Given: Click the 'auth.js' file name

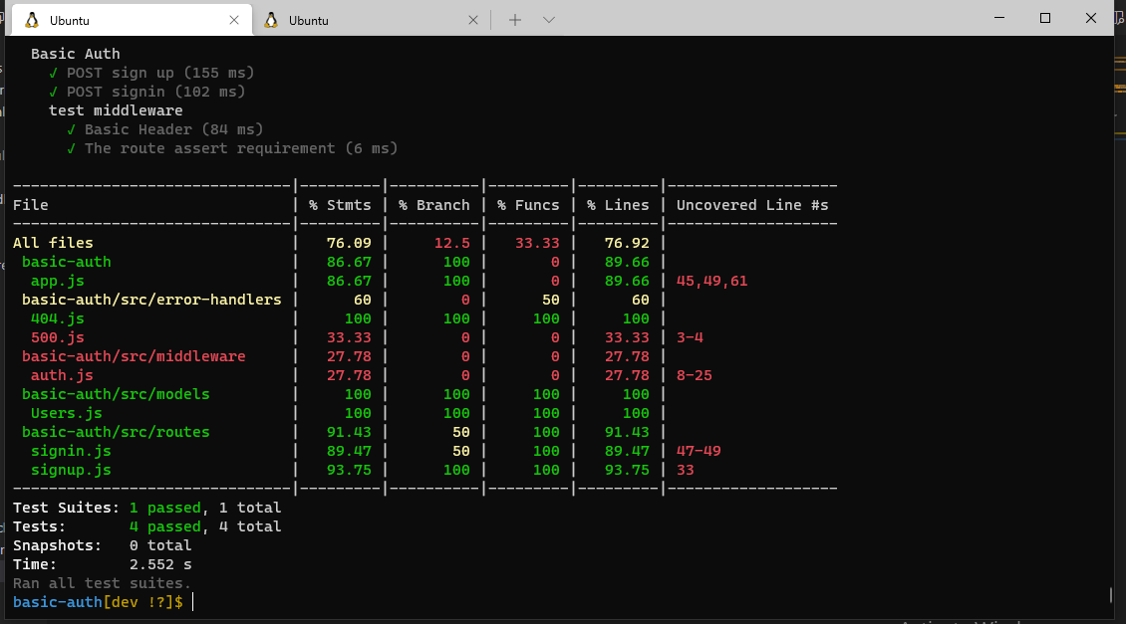Looking at the screenshot, I should point(62,375).
